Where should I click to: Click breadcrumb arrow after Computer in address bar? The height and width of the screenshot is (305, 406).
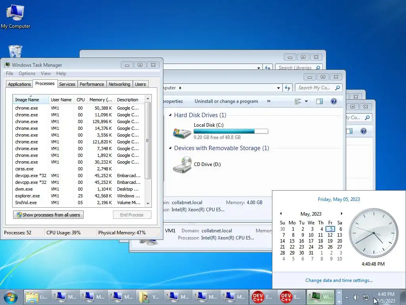(x=180, y=88)
